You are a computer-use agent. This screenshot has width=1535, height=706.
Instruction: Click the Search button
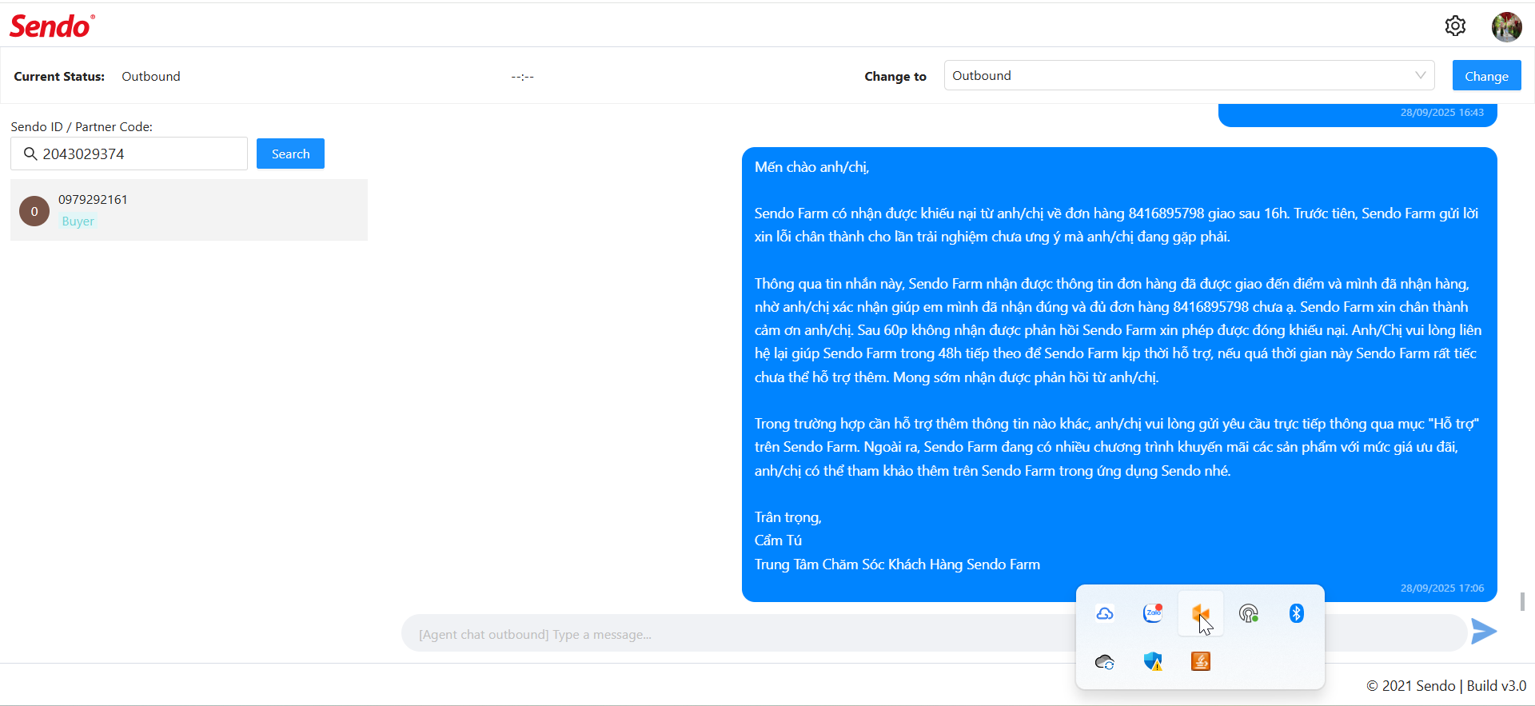click(x=290, y=154)
